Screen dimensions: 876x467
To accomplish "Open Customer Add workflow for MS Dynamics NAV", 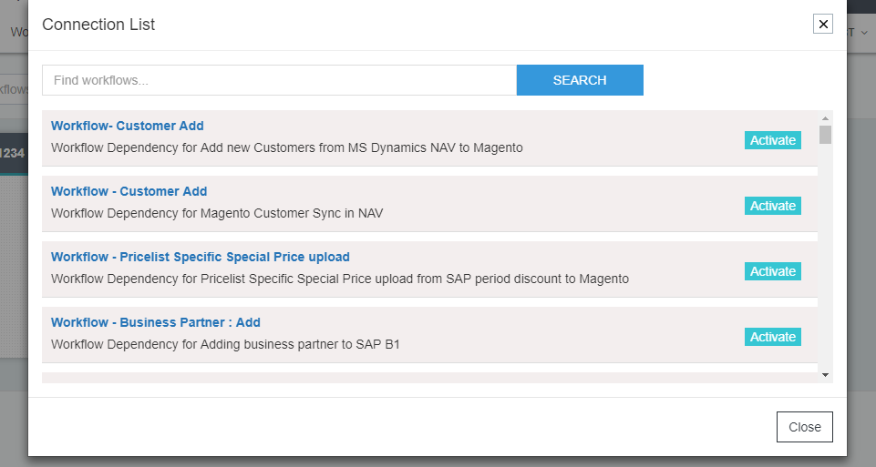I will click(128, 126).
